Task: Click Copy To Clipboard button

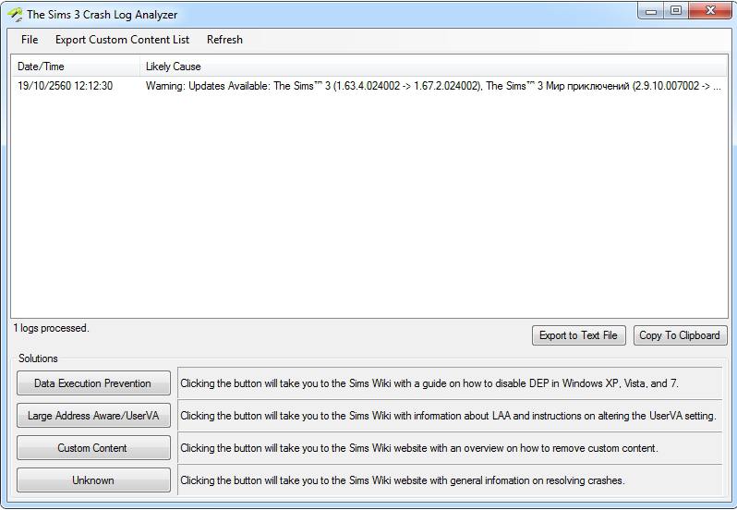Action: coord(680,335)
